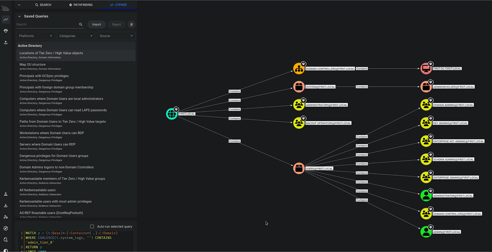
Task: Switch to the PATHFINDING tab
Action: [80, 5]
